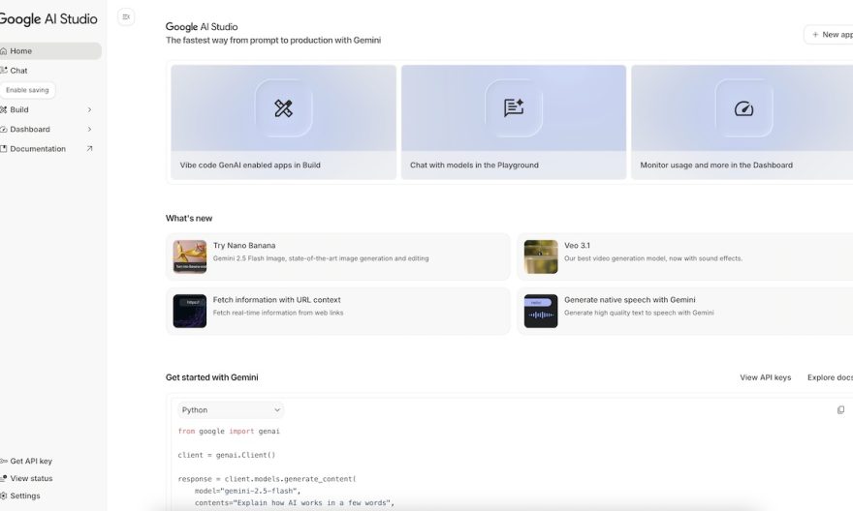Open Documentation external link
The width and height of the screenshot is (853, 511).
tap(39, 149)
